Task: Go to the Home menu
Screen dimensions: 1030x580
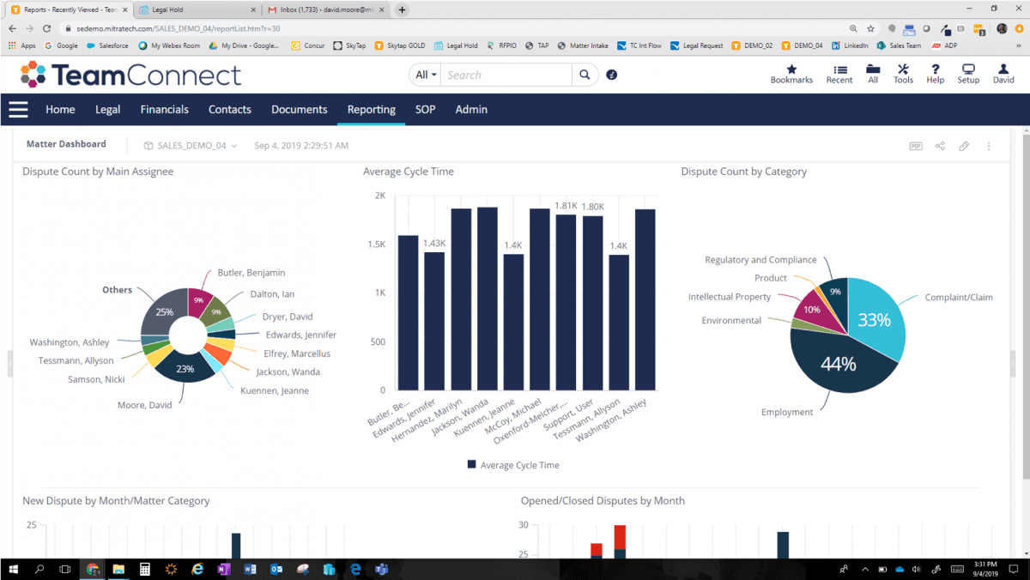Action: [60, 110]
